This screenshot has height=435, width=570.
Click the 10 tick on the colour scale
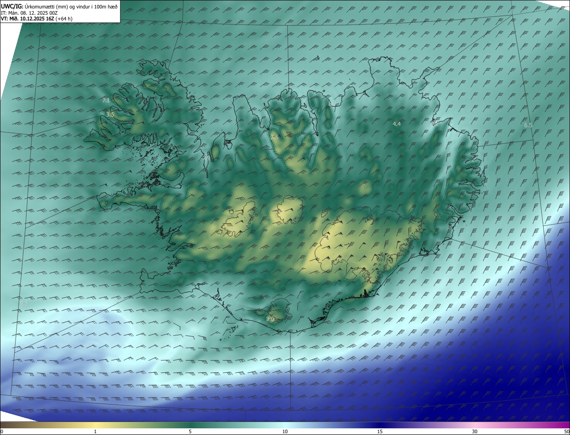coord(285,431)
